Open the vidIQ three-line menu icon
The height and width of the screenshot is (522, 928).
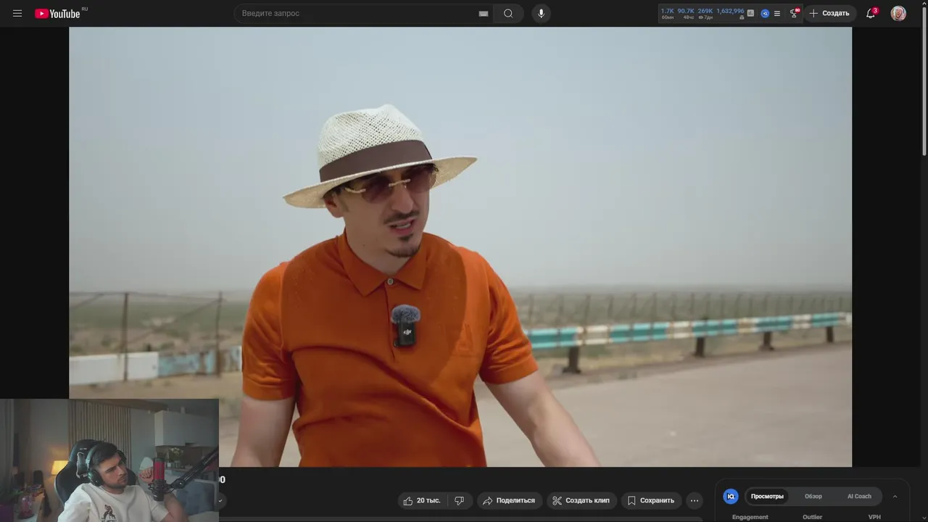(777, 13)
